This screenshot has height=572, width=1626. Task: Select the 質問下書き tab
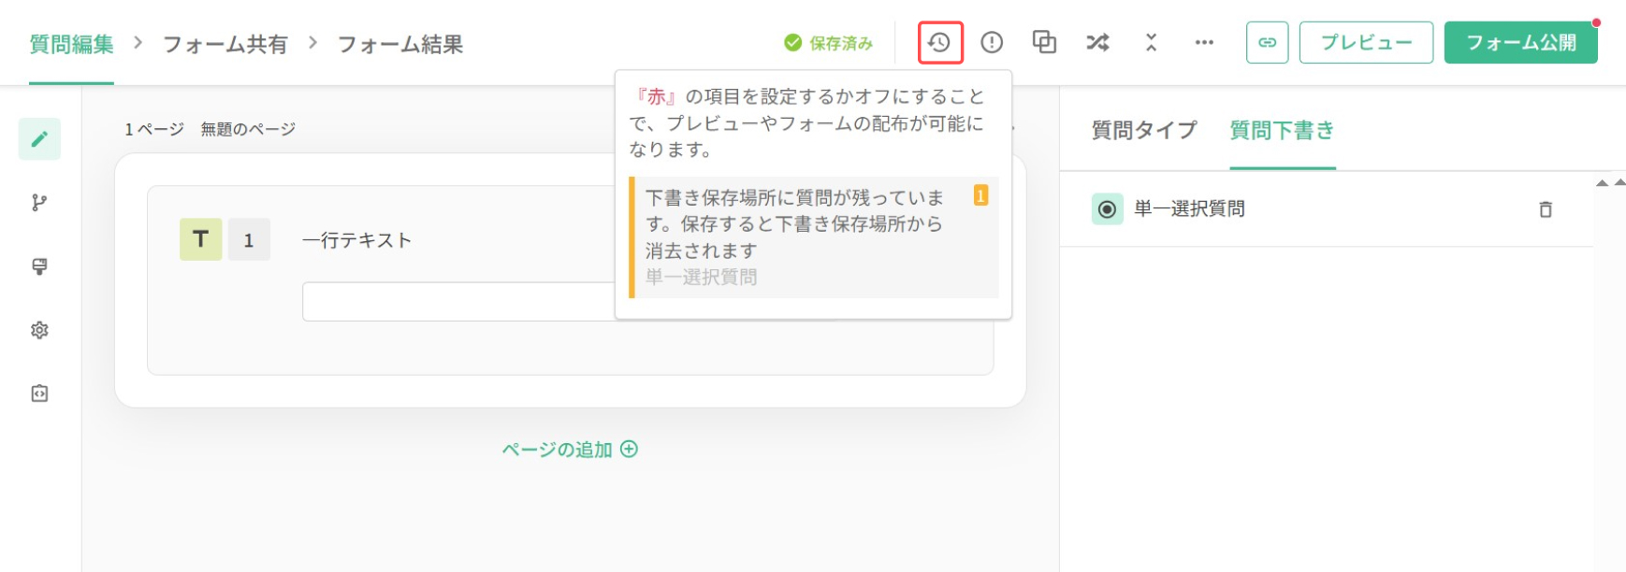tap(1283, 131)
